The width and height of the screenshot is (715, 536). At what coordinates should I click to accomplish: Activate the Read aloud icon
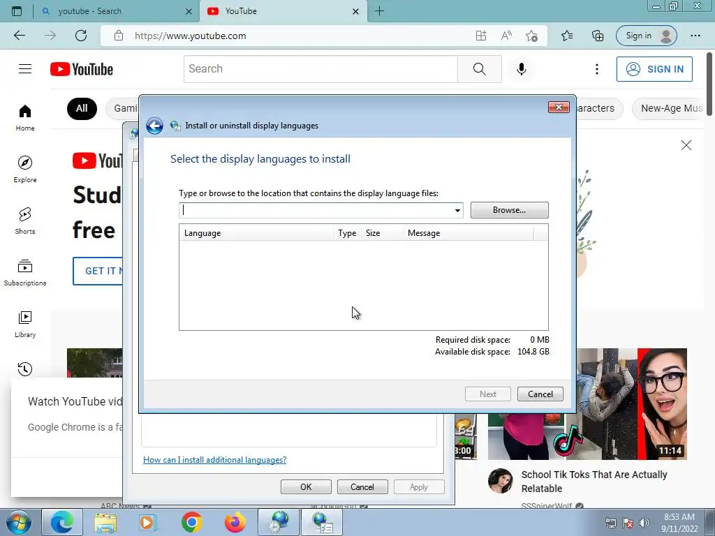(506, 36)
